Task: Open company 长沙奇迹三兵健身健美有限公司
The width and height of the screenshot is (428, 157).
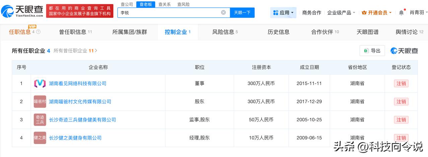Action: (x=82, y=120)
